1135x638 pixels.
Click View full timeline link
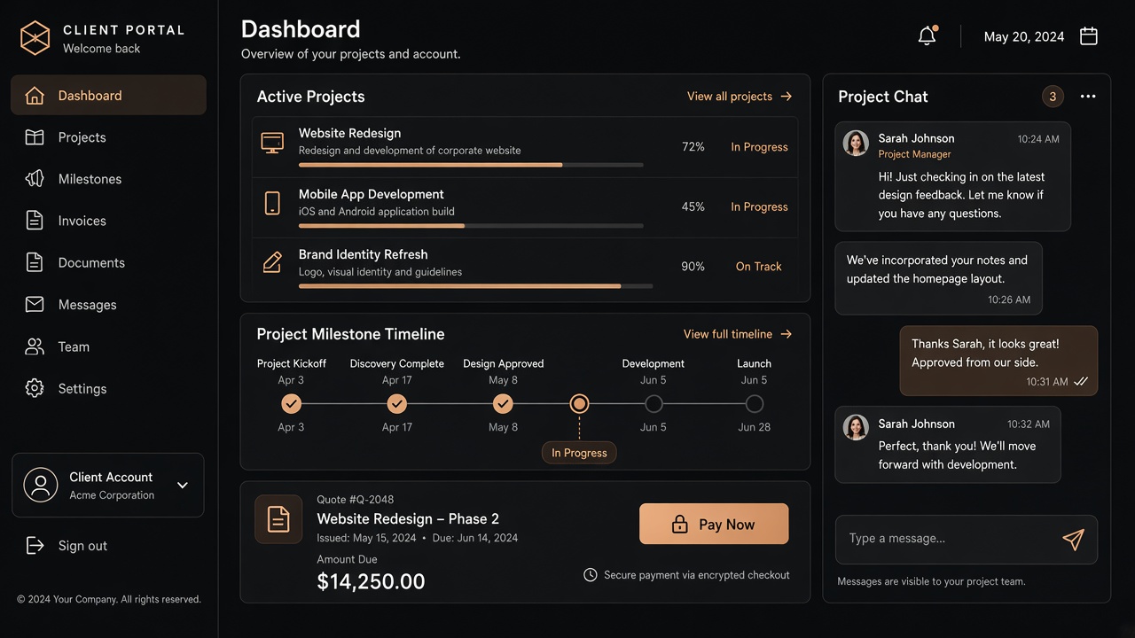click(x=738, y=334)
